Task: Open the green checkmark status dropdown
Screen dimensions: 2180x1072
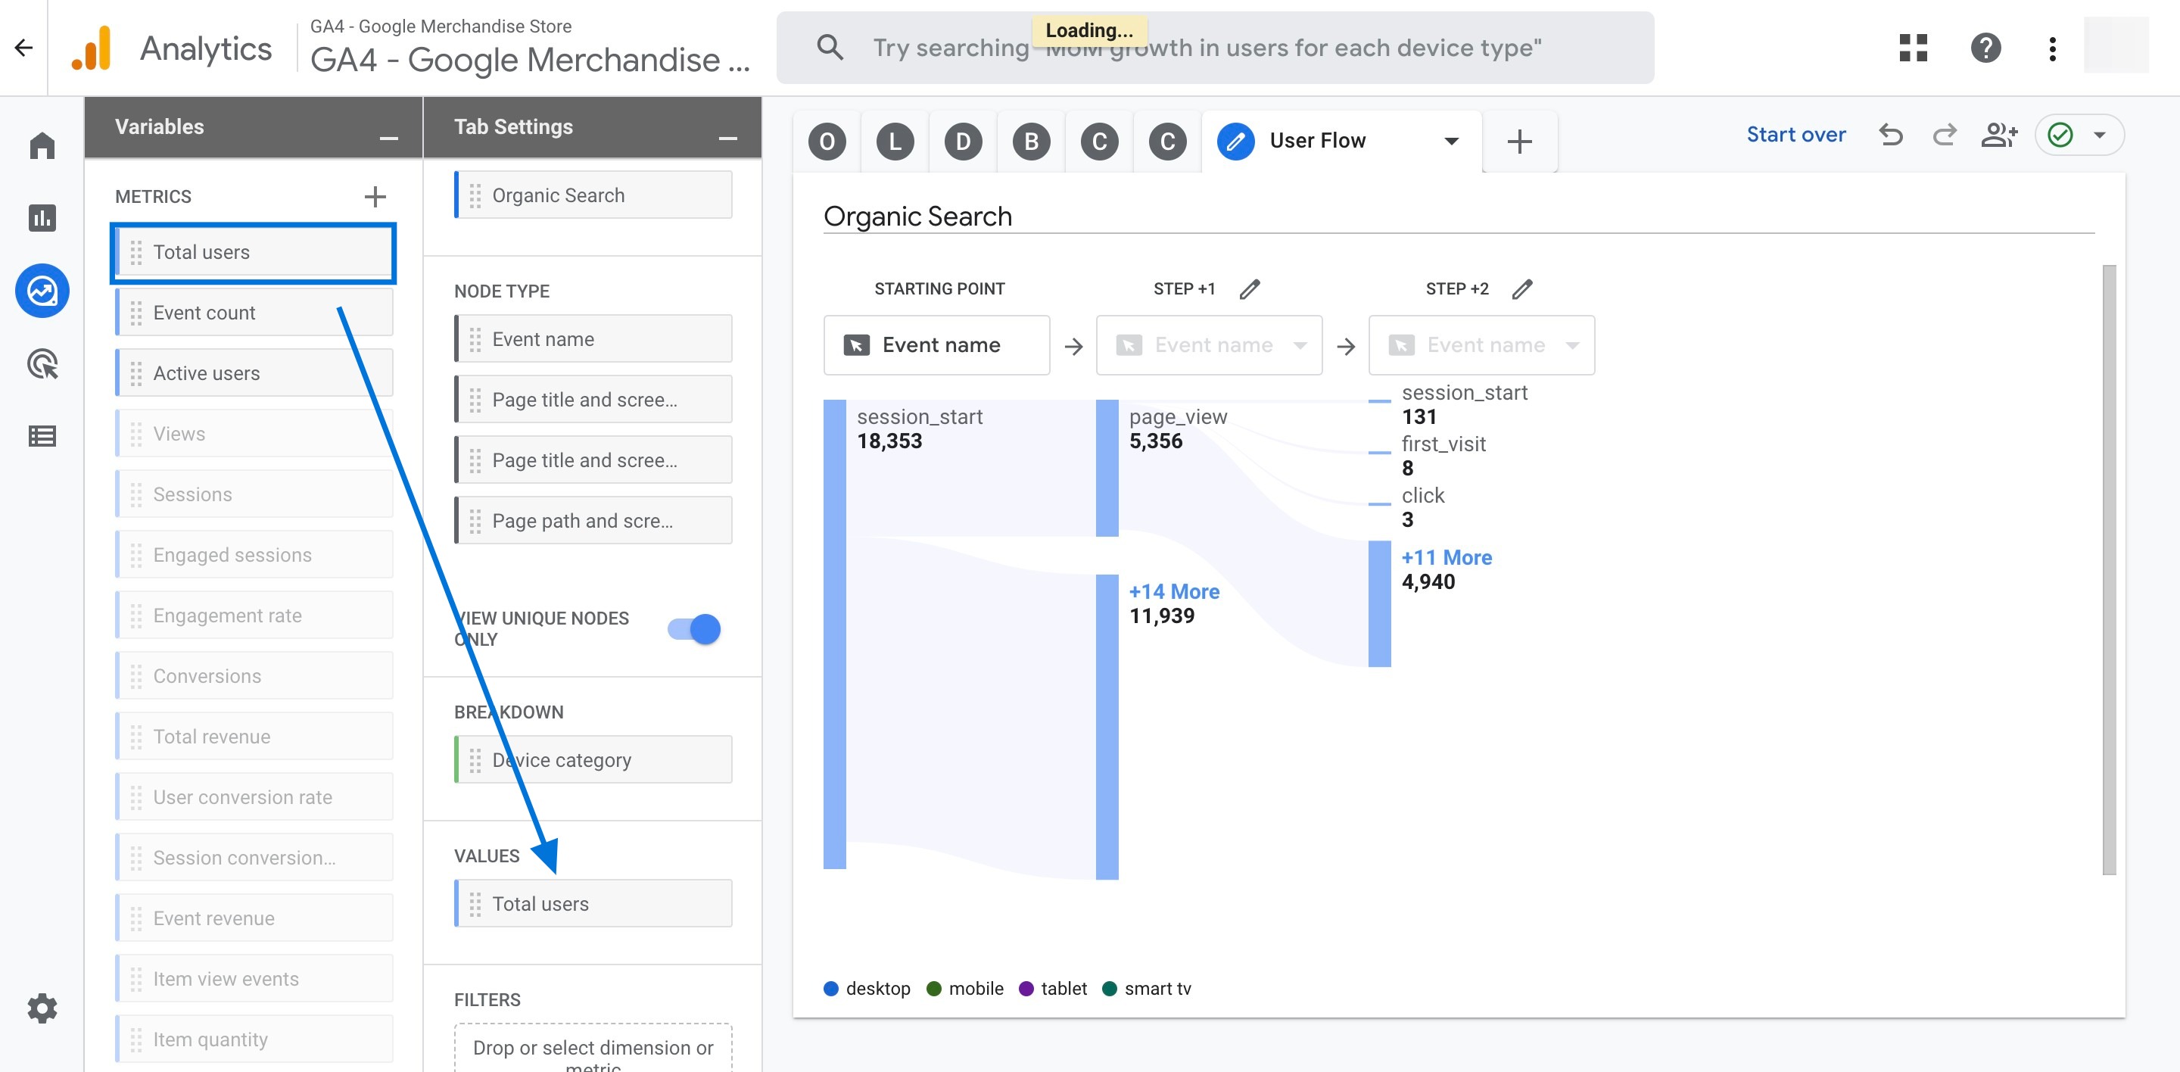Action: tap(2079, 135)
